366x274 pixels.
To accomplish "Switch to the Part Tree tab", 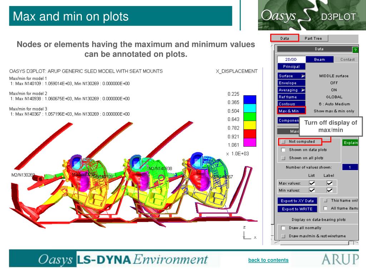I will click(x=313, y=38).
